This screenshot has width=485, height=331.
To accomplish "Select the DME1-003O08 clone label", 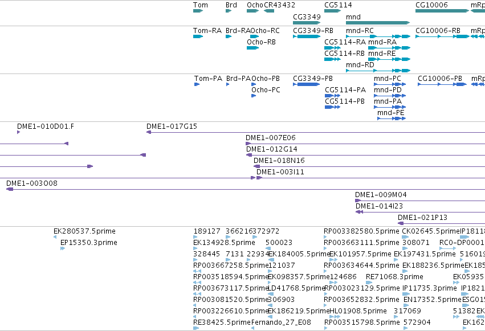I will click(32, 183).
